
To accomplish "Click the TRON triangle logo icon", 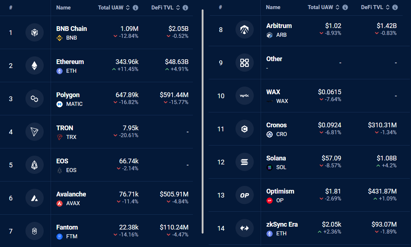I will [35, 132].
